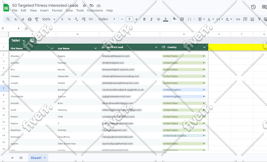Image resolution: width=267 pixels, height=162 pixels.
Task: Open the Data menu
Action: pos(69,11)
